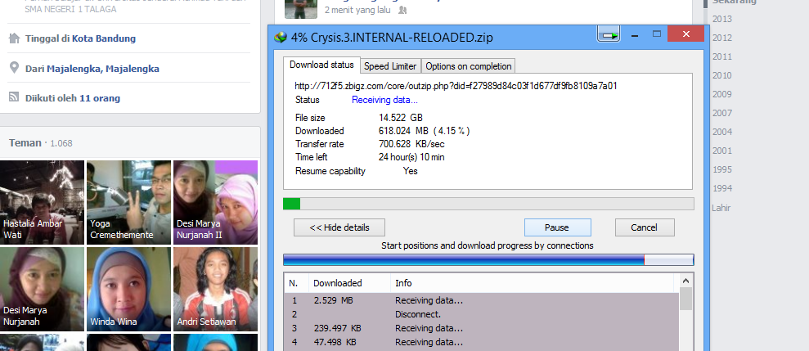This screenshot has width=809, height=351.
Task: Open the 11 orang followers link
Action: click(x=100, y=98)
